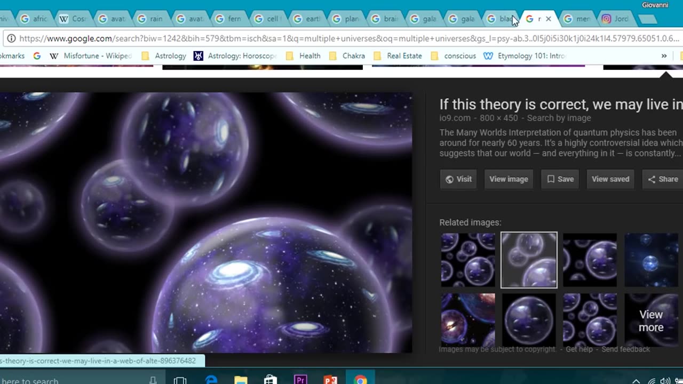This screenshot has height=384, width=683.
Task: Select the third thumbnail in bottom related row
Action: (x=590, y=320)
